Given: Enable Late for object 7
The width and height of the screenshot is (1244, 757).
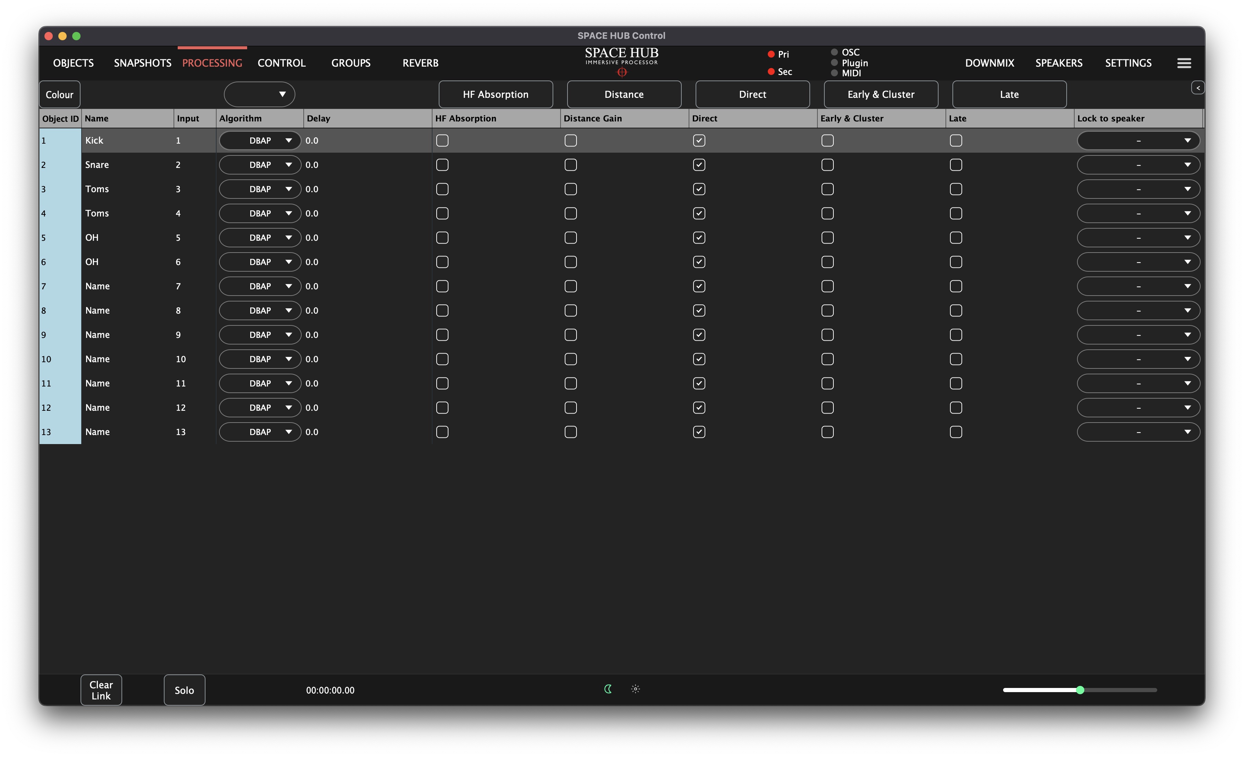Looking at the screenshot, I should (x=956, y=286).
